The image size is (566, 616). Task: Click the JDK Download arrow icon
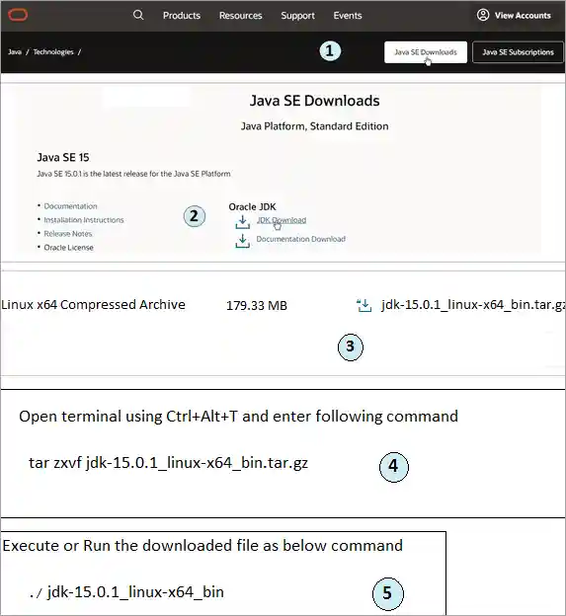coord(243,221)
